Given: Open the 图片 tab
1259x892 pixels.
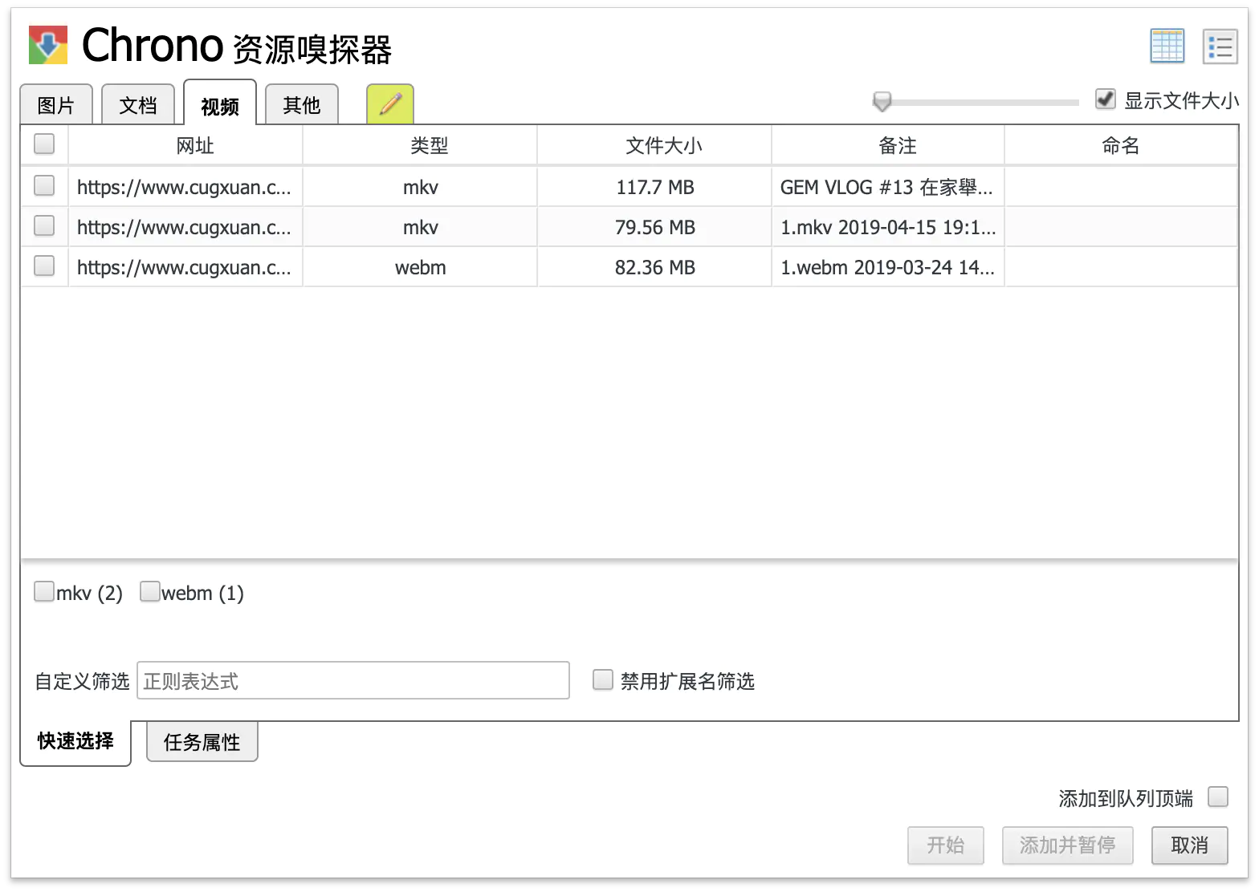Looking at the screenshot, I should [x=56, y=105].
